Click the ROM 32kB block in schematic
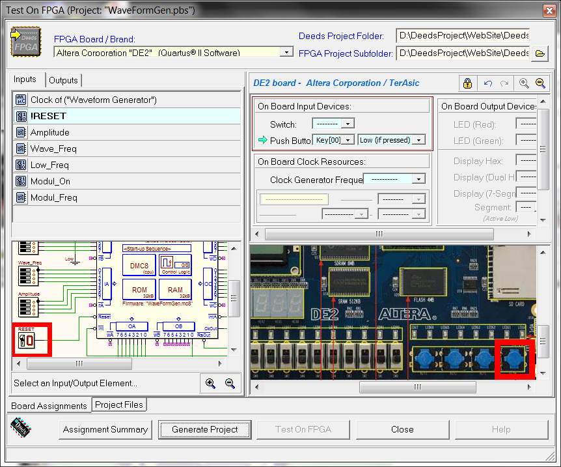This screenshot has height=467, width=561. coord(139,289)
